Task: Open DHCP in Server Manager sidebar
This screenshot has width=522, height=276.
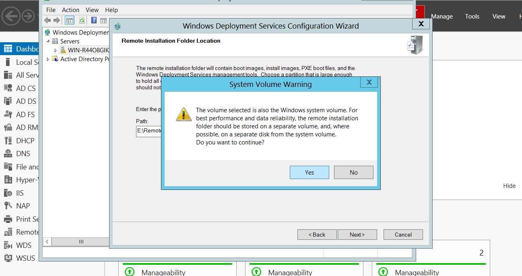Action: pos(25,140)
